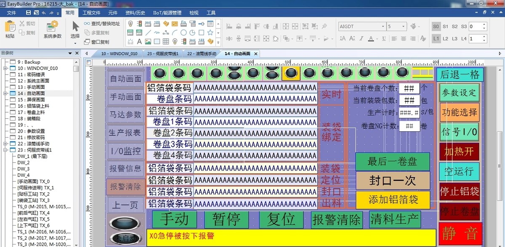Open the 文件 menu
Image resolution: width=505 pixels, height=247 pixels.
[x=12, y=13]
